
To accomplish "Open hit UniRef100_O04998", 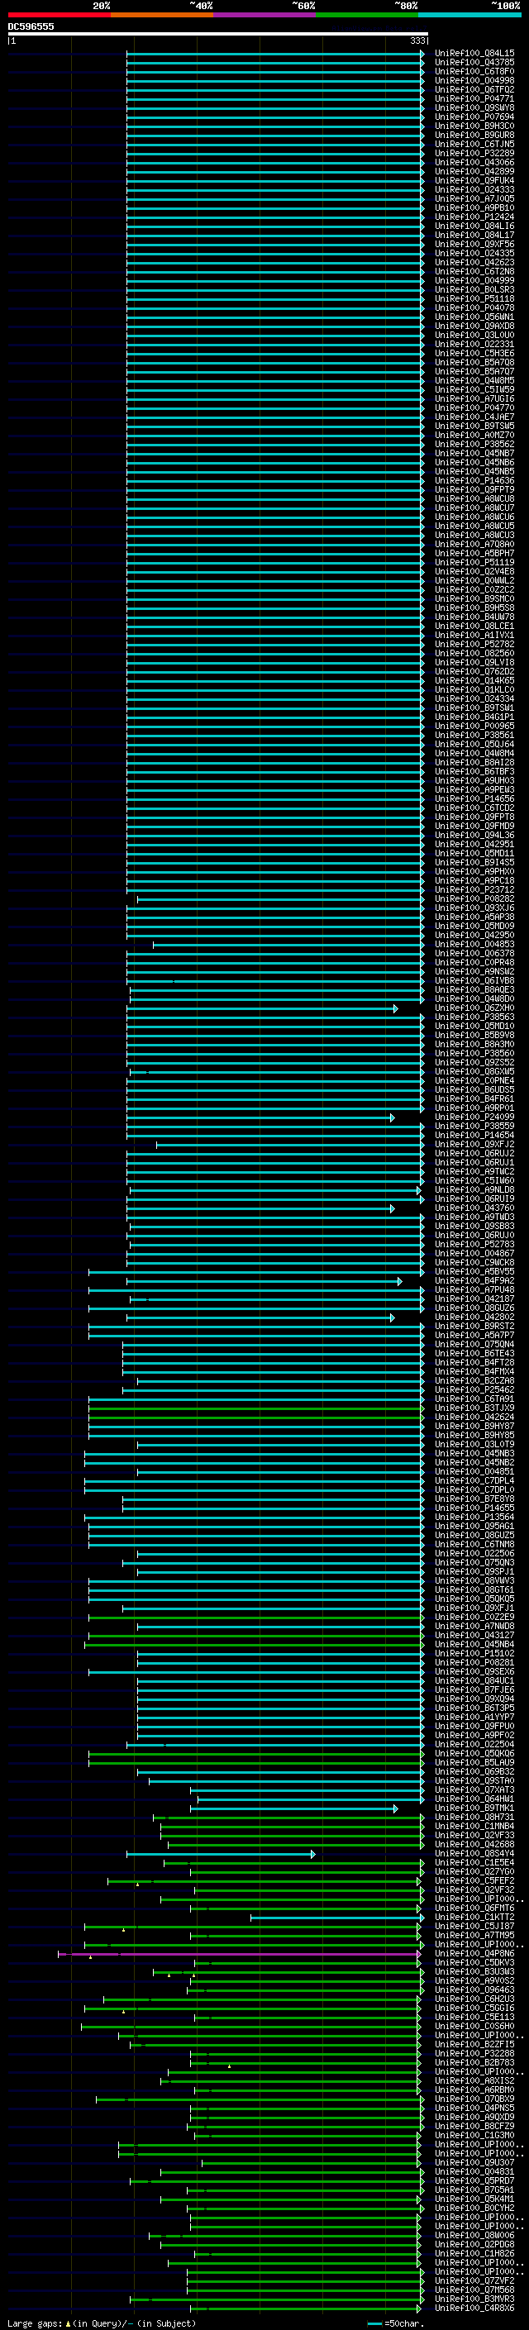I will tap(474, 80).
